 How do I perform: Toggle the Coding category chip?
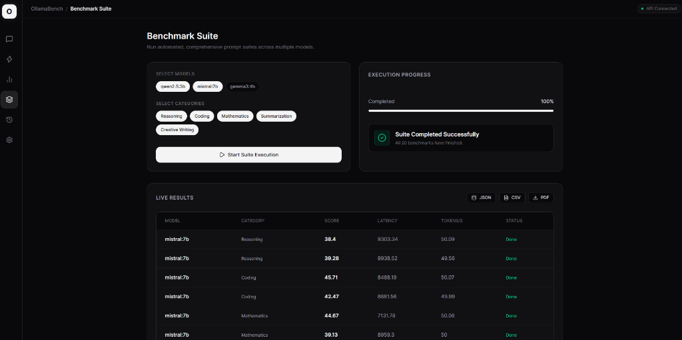click(x=202, y=116)
